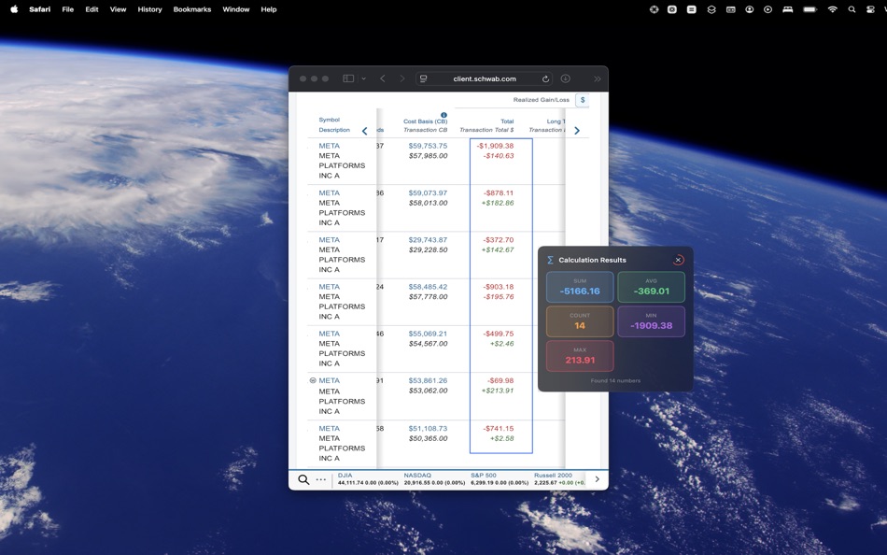Open Spotlight search in menu bar
Viewport: 887px width, 555px height.
pos(852,9)
